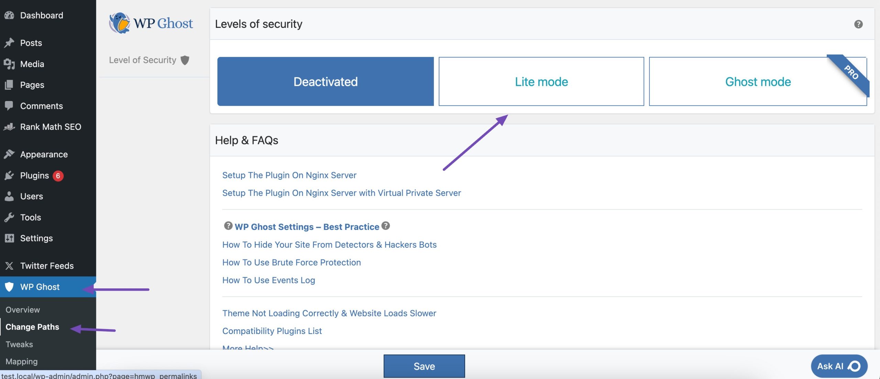Open Users menu item

click(x=48, y=196)
